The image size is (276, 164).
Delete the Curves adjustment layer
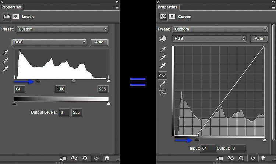tap(263, 158)
